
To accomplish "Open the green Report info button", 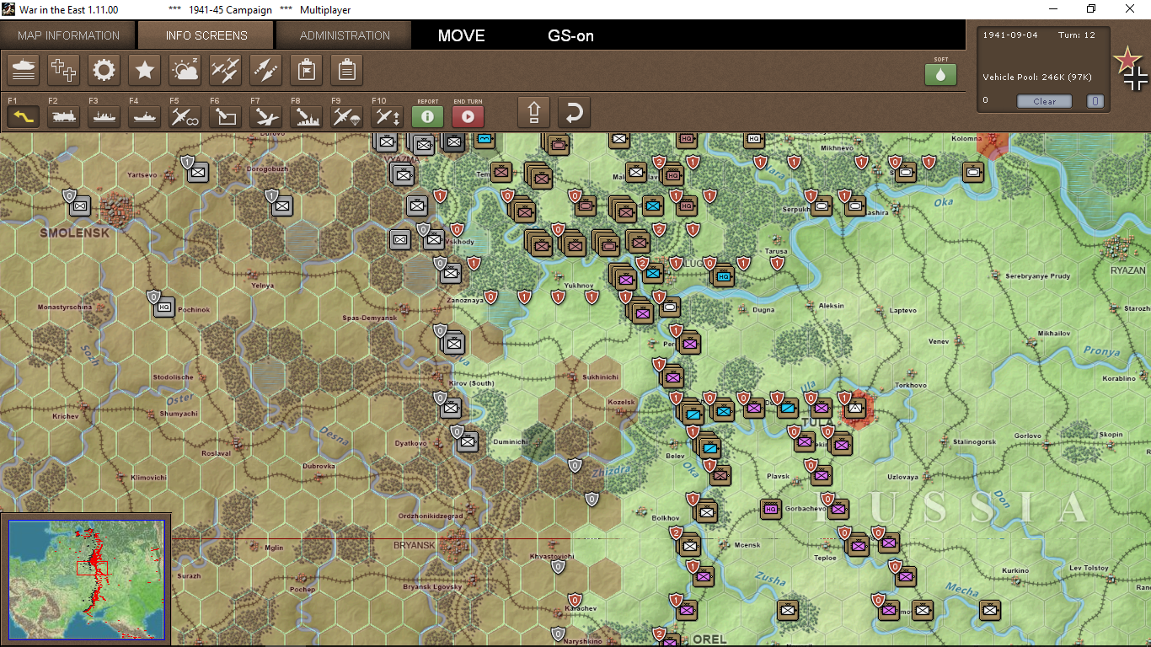I will 428,116.
